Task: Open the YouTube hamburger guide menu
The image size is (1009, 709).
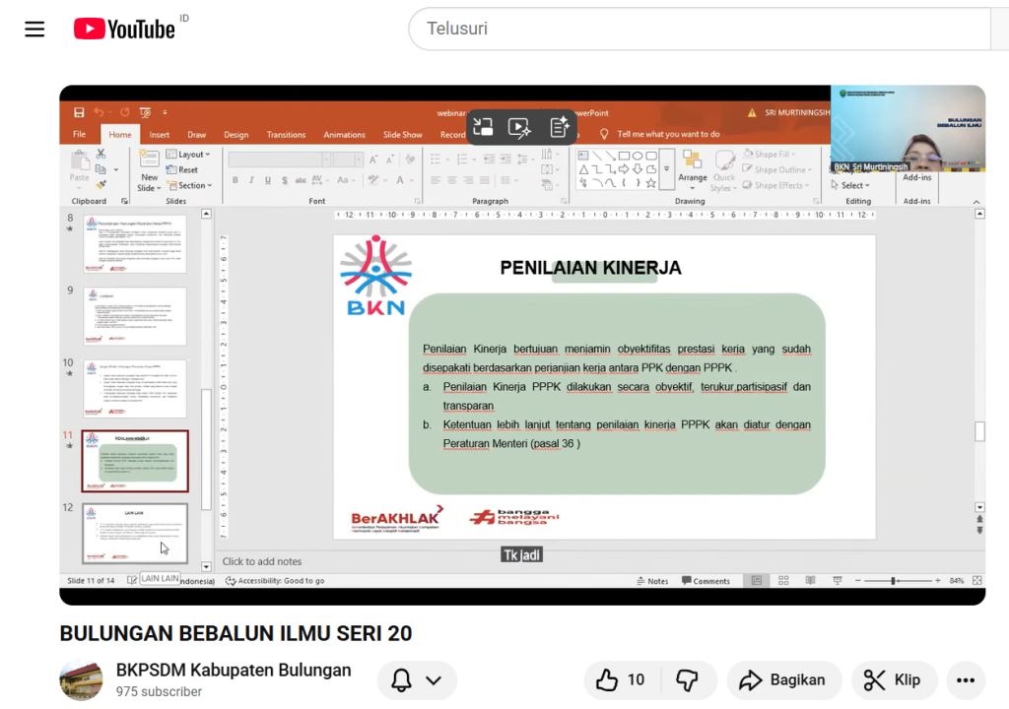Action: 34,30
